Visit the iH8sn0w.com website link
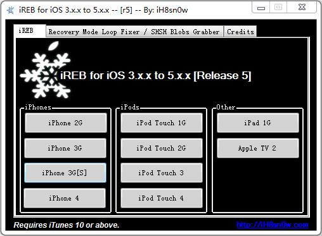 point(273,225)
